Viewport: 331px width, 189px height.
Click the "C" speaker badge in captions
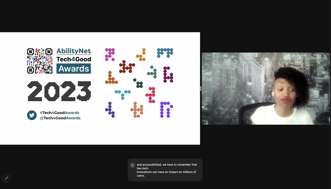click(132, 165)
